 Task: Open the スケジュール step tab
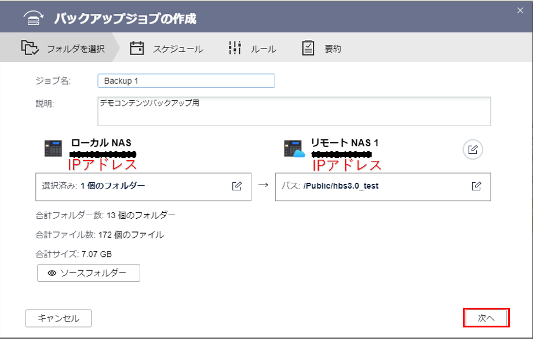pyautogui.click(x=177, y=49)
